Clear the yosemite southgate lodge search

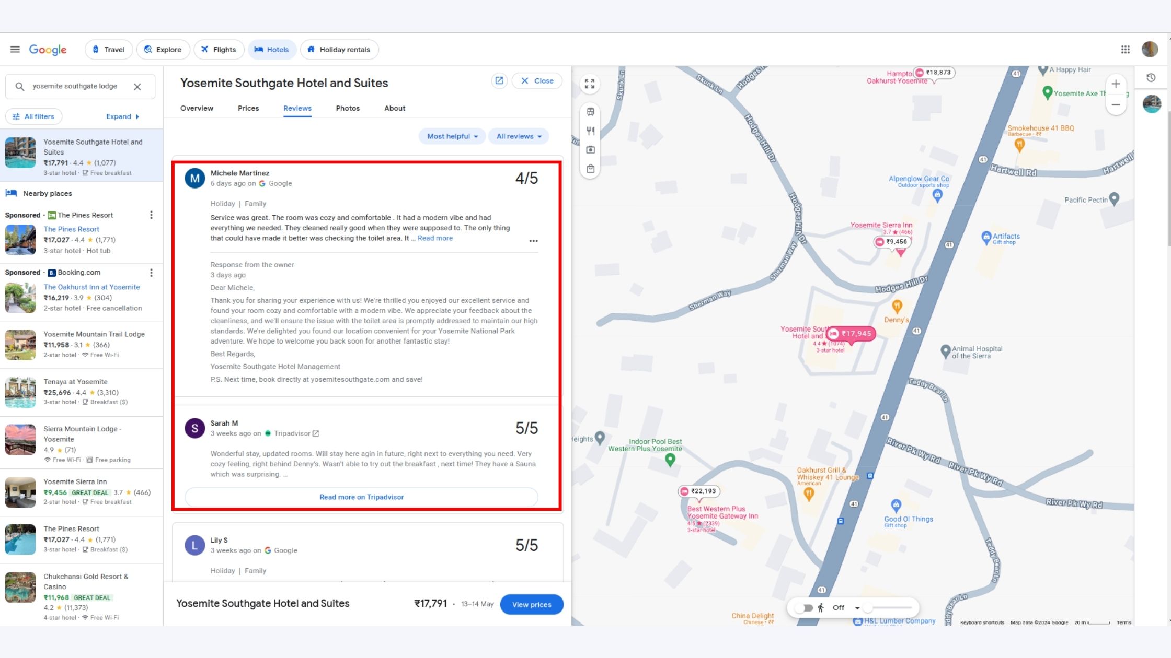click(x=137, y=87)
